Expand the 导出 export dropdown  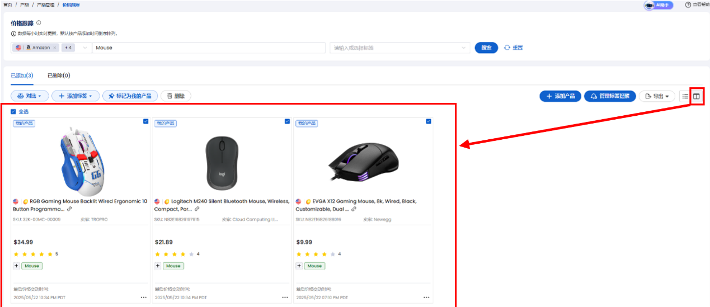[x=657, y=96]
